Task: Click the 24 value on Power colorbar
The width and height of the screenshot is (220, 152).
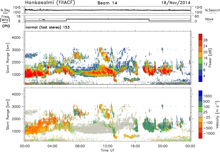Action: tap(205, 46)
